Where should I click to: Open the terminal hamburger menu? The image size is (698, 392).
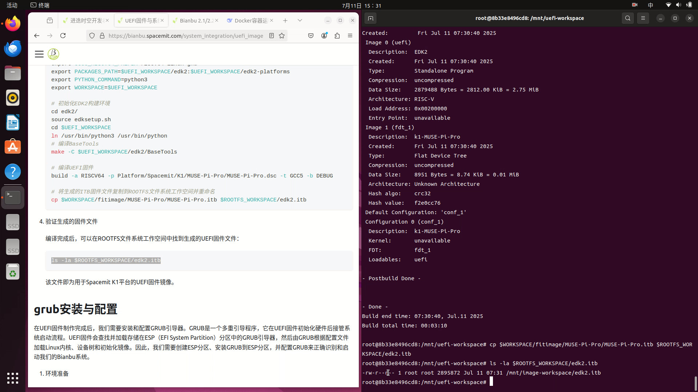643,18
